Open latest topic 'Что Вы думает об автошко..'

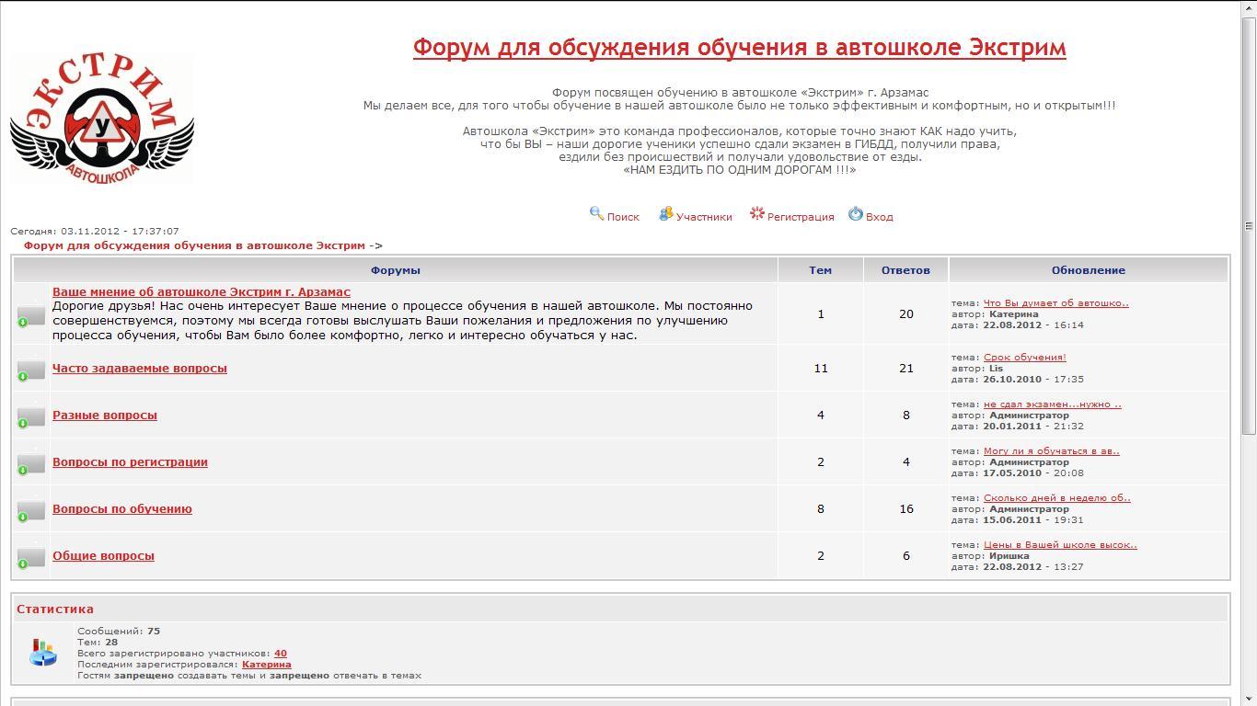1055,302
